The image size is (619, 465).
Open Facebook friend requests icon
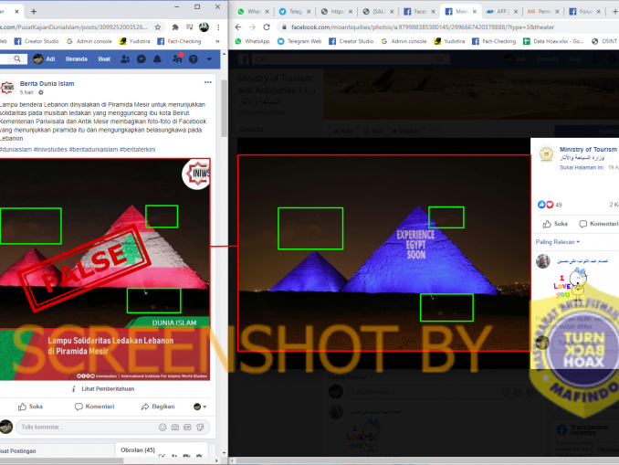(125, 58)
